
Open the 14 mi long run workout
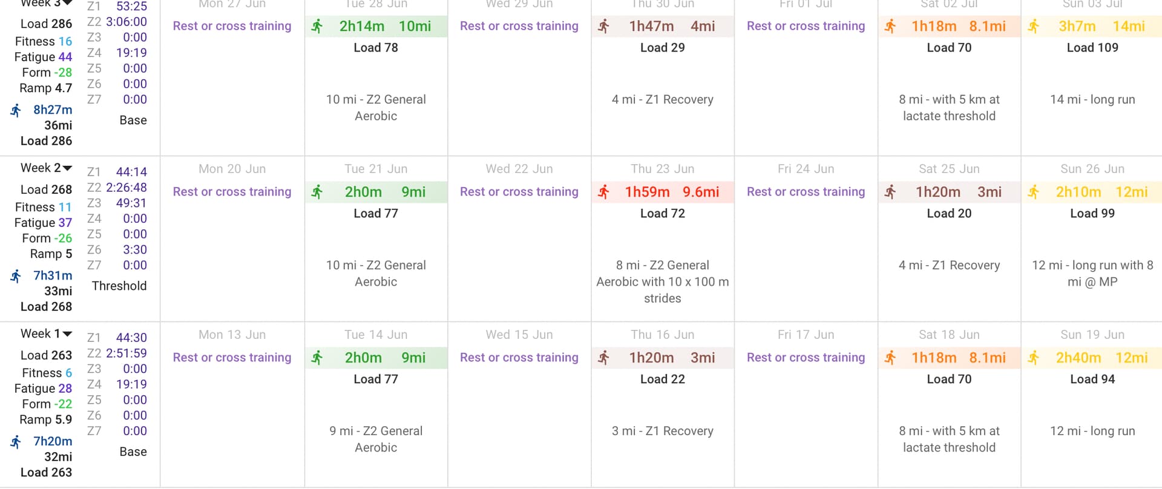1092,100
